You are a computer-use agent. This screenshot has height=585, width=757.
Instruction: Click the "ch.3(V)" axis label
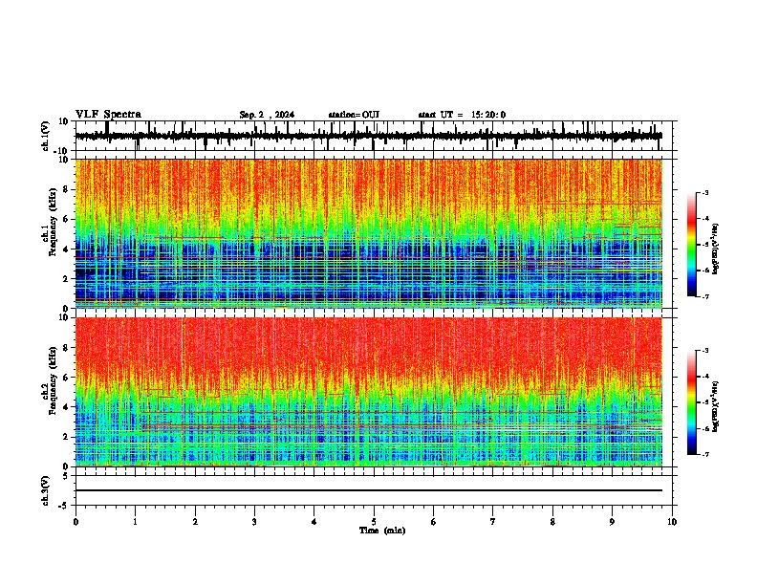pyautogui.click(x=46, y=490)
